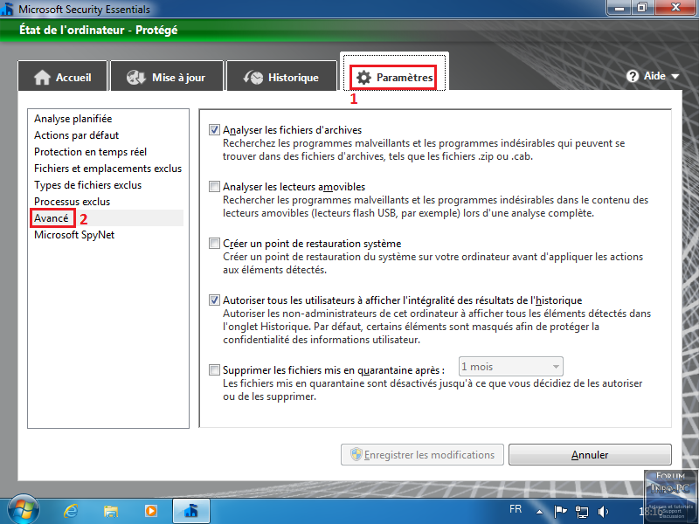Show hidden tray icons arrow
The width and height of the screenshot is (699, 524).
539,512
